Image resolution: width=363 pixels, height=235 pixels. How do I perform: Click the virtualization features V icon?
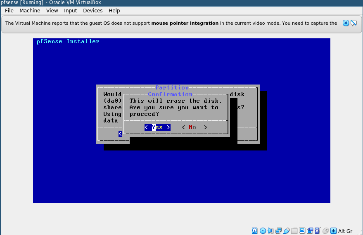tap(318, 230)
